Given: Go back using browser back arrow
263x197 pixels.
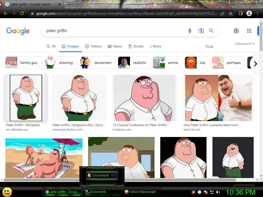Looking at the screenshot, I should point(6,13).
